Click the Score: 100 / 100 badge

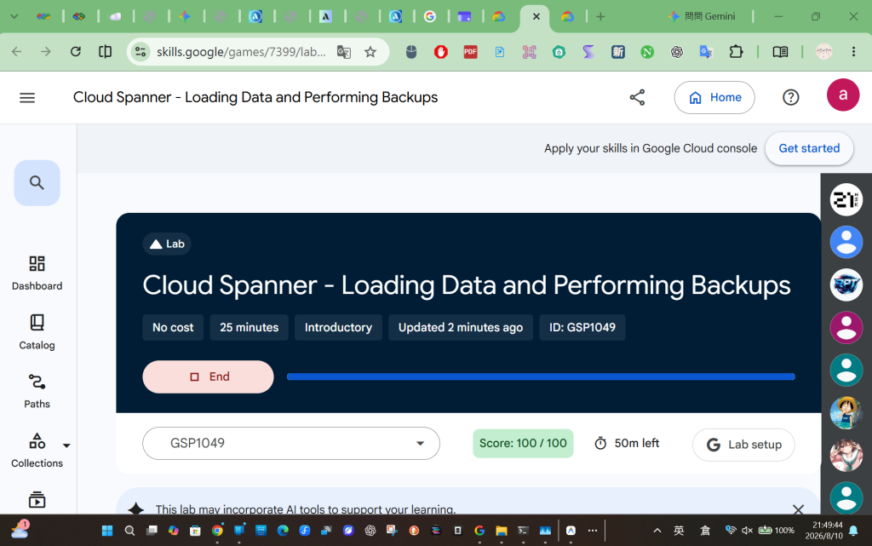(523, 443)
